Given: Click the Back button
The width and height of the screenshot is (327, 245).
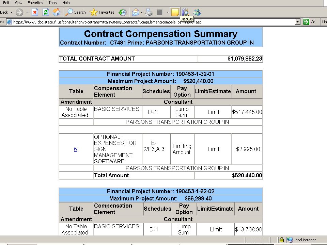Looking at the screenshot, I should (x=4, y=12).
